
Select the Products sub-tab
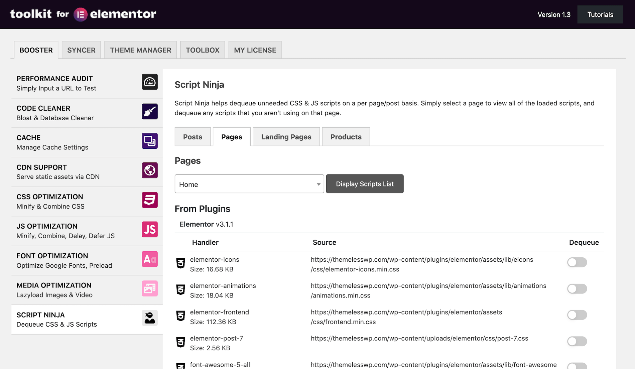click(346, 137)
